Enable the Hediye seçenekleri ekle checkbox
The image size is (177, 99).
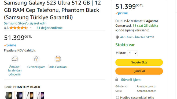click(x=117, y=97)
